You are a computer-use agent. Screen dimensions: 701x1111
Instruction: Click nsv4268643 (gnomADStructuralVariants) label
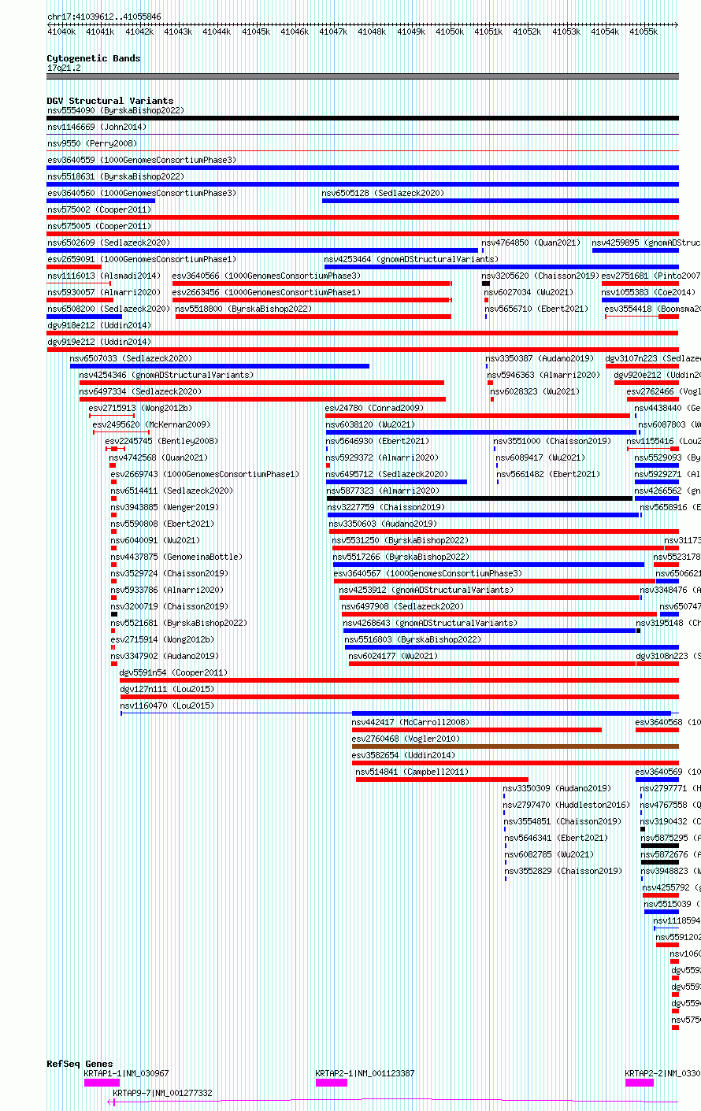[x=431, y=623]
